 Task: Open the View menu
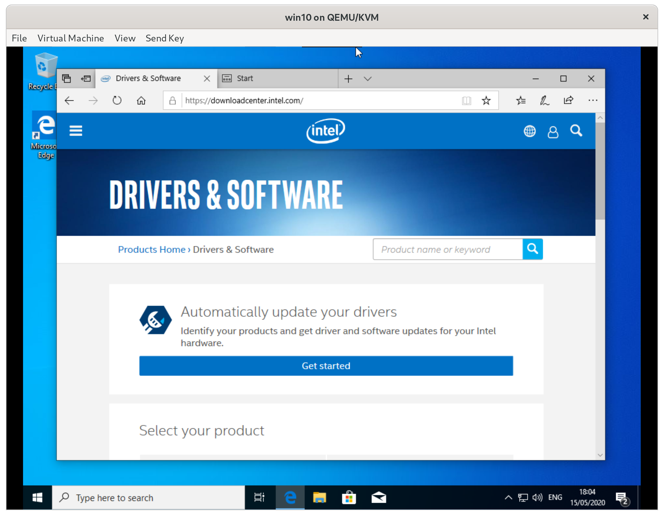125,38
